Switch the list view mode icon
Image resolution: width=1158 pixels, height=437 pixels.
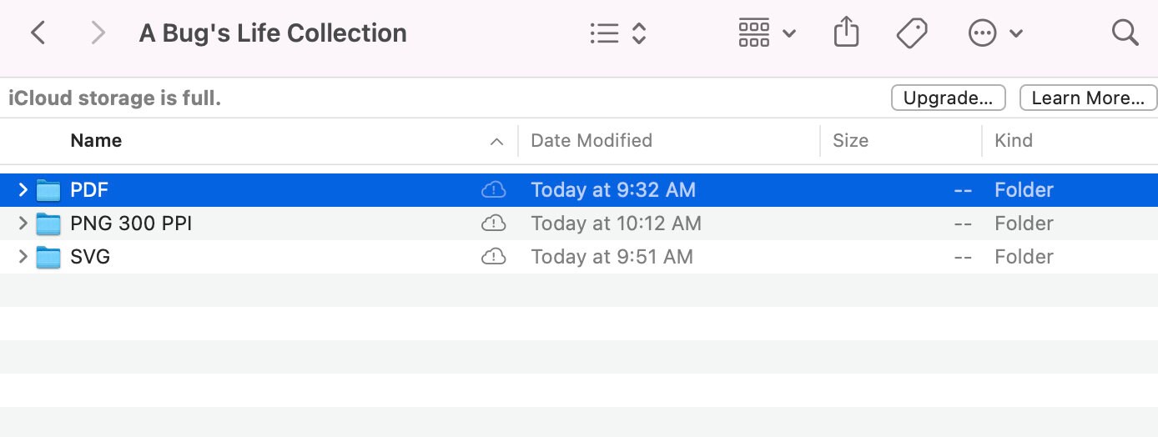pos(604,33)
